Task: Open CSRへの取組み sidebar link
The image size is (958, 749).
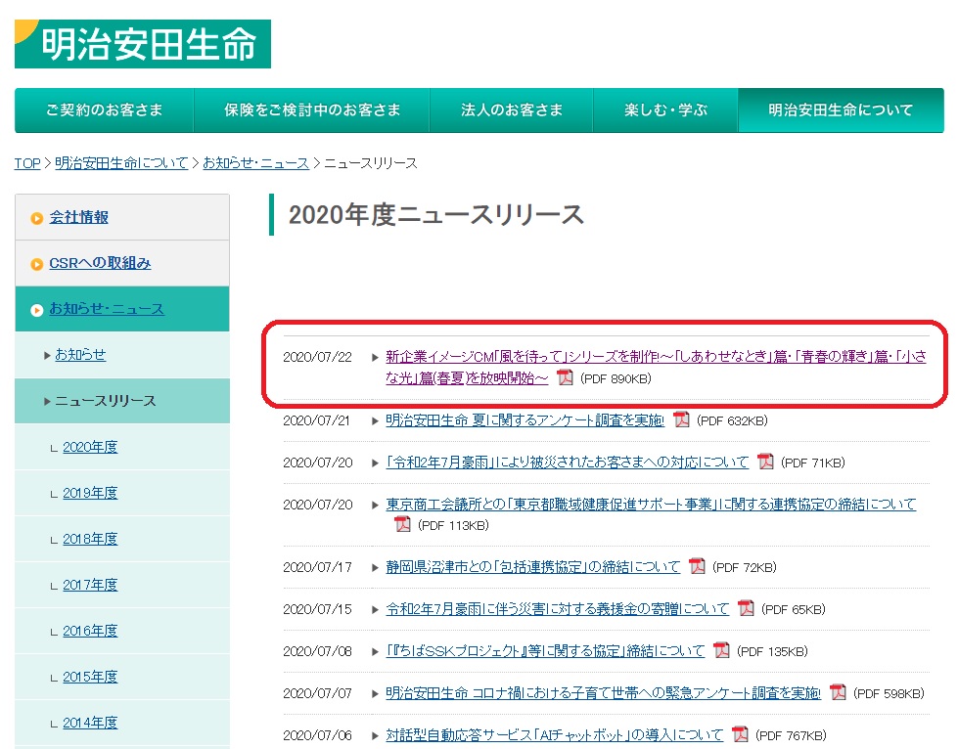Action: [x=100, y=263]
